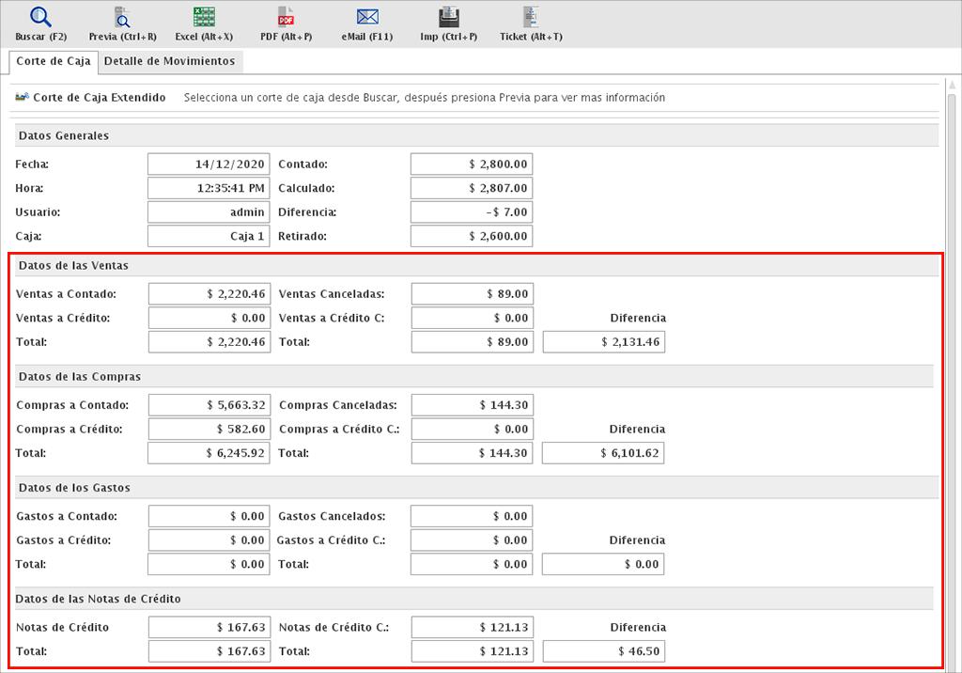Screen dimensions: 962x673
Task: Click the Notas de Crédito Diferencia field
Action: 603,651
